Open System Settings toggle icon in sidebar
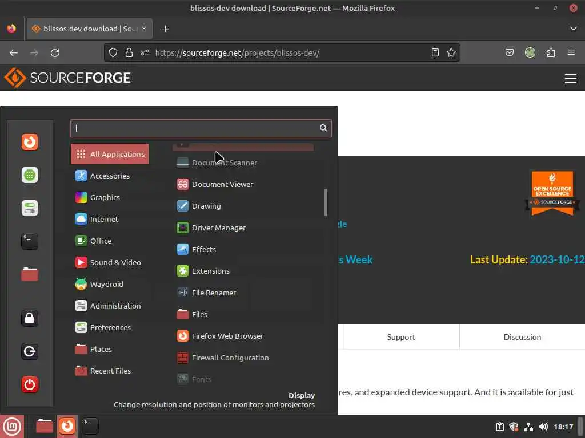 (30, 208)
